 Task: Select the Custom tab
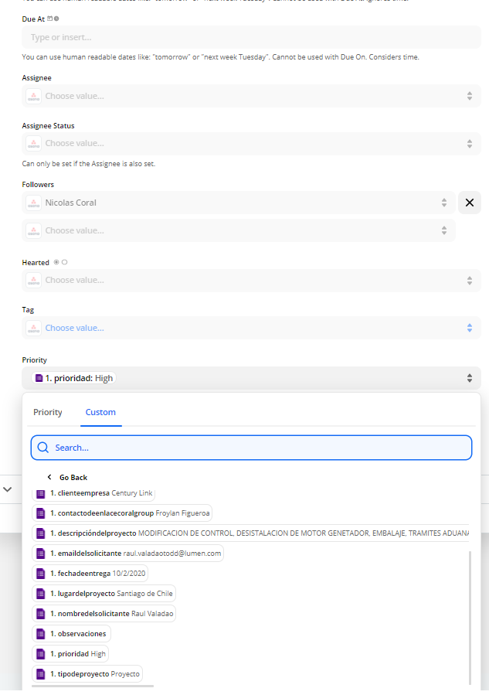click(x=100, y=412)
